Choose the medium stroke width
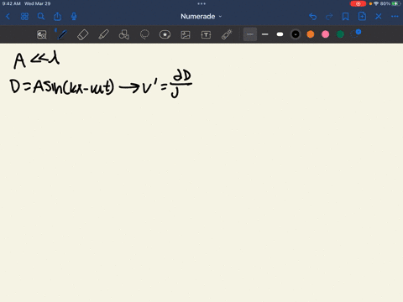 pos(264,34)
